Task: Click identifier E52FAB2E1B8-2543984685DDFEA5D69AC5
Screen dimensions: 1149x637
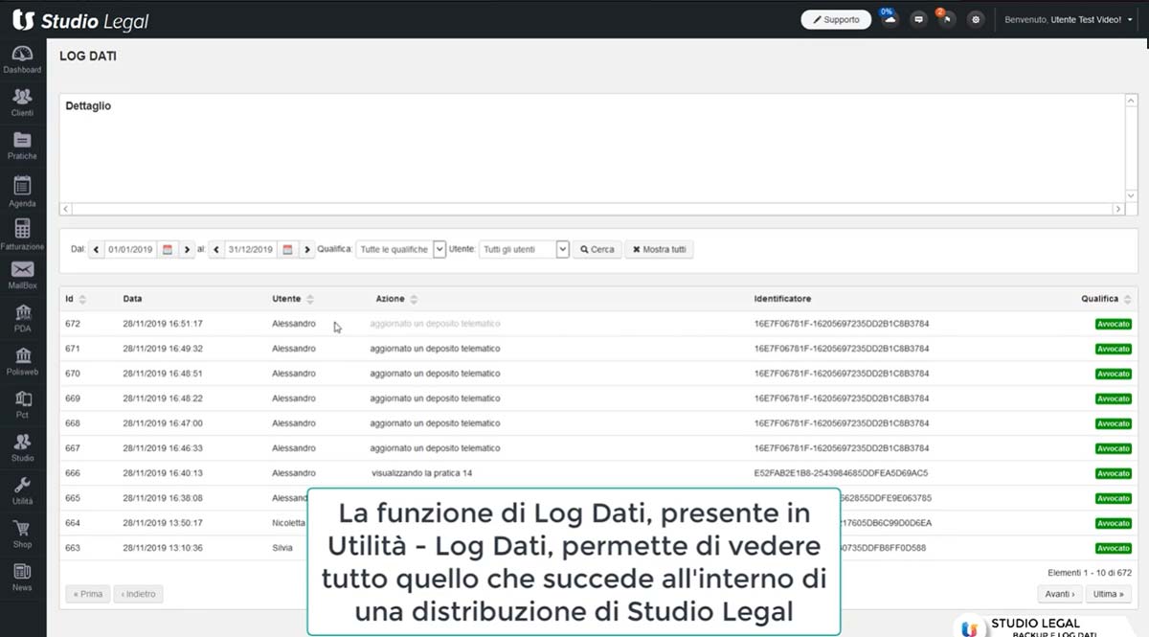Action: [x=841, y=473]
